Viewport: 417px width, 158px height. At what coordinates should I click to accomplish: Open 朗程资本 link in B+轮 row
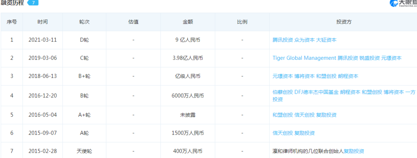348,76
